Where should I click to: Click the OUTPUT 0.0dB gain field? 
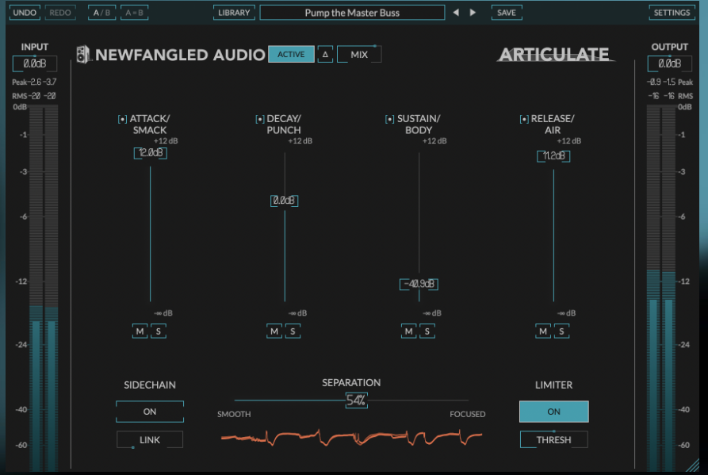tap(669, 63)
